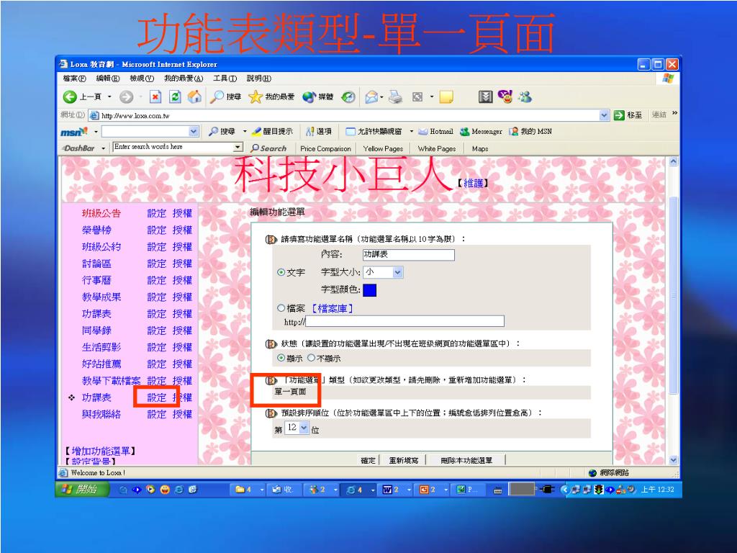Image resolution: width=737 pixels, height=553 pixels.
Task: Open the 檢視(V) menu
Action: (x=142, y=78)
